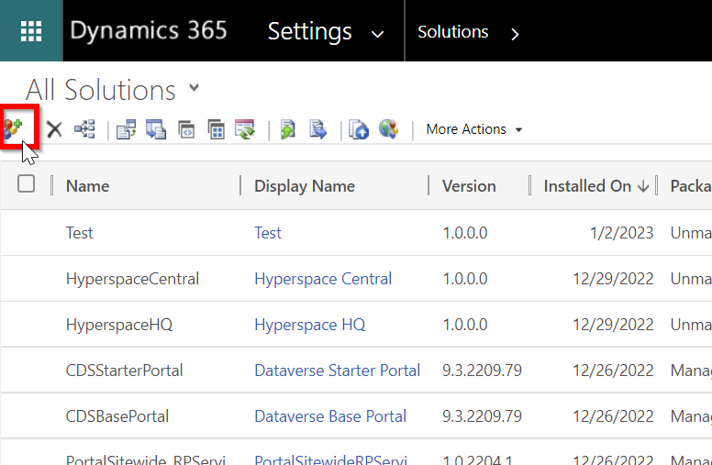Image resolution: width=712 pixels, height=465 pixels.
Task: Tick the select-all checkbox in header
Action: point(26,184)
